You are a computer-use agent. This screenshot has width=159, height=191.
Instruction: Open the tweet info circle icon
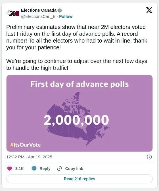tap(149, 157)
